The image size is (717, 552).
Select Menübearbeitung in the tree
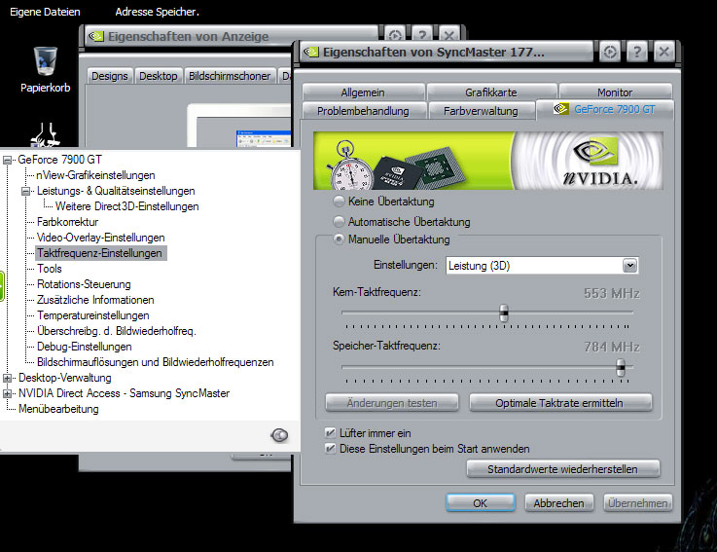(x=58, y=409)
